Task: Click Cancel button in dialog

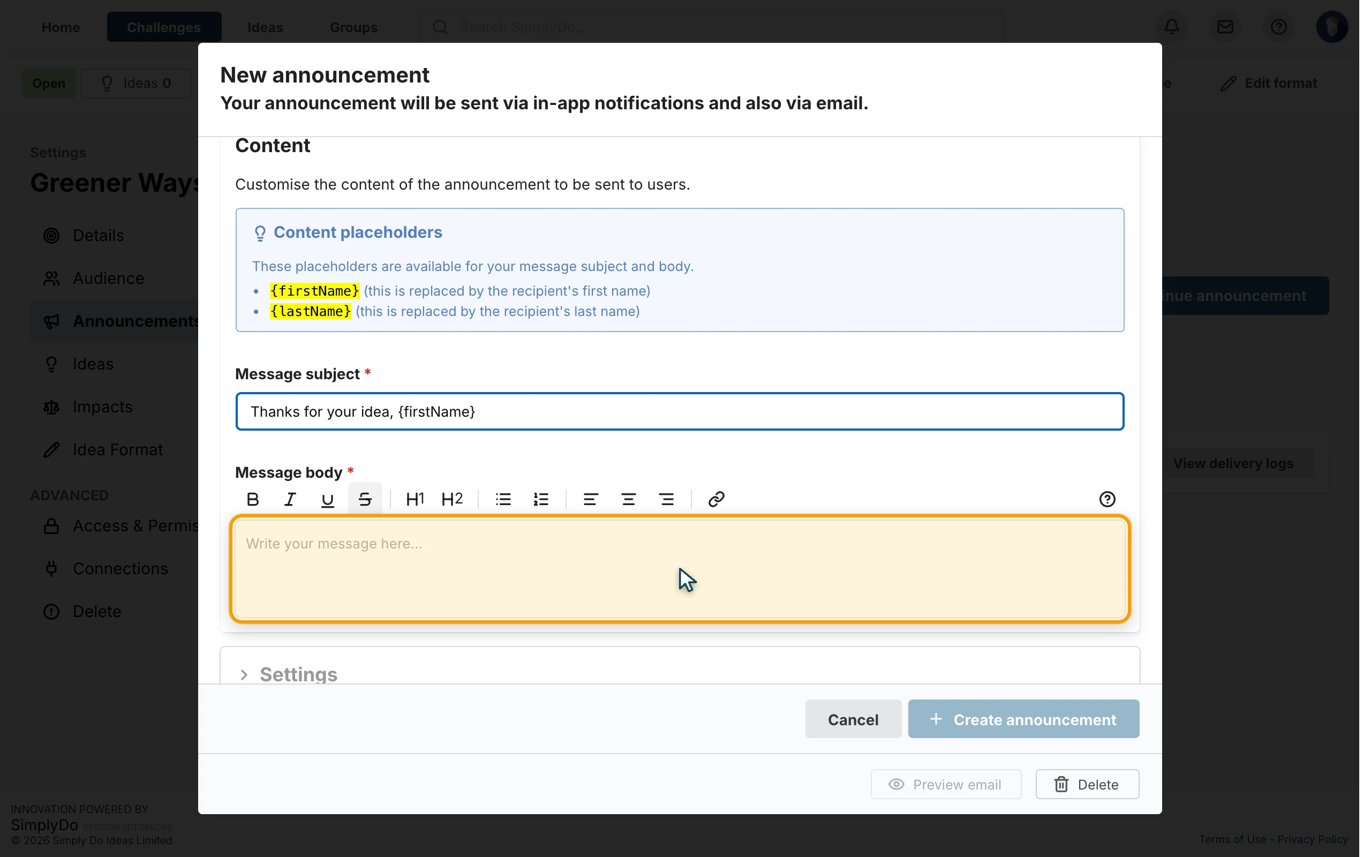Action: [853, 719]
